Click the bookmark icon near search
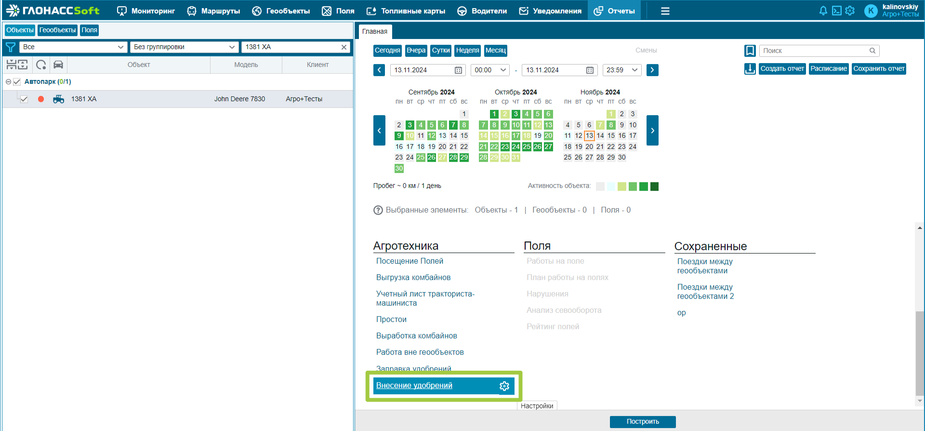 [x=750, y=51]
